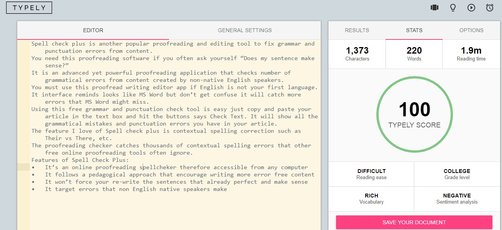Image resolution: width=502 pixels, height=230 pixels.
Task: Click the line "Features of Spell Check Plus:"
Action: click(x=80, y=160)
